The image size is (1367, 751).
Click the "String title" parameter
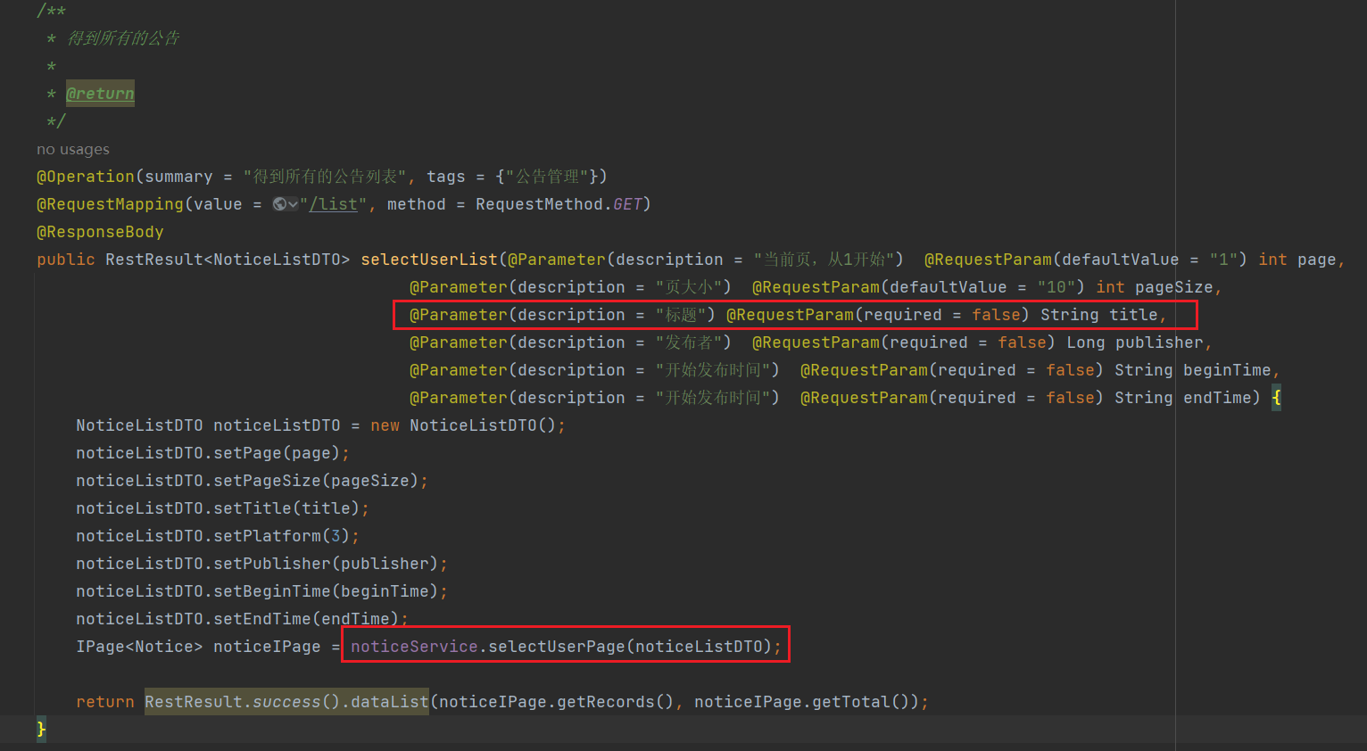pos(1099,315)
